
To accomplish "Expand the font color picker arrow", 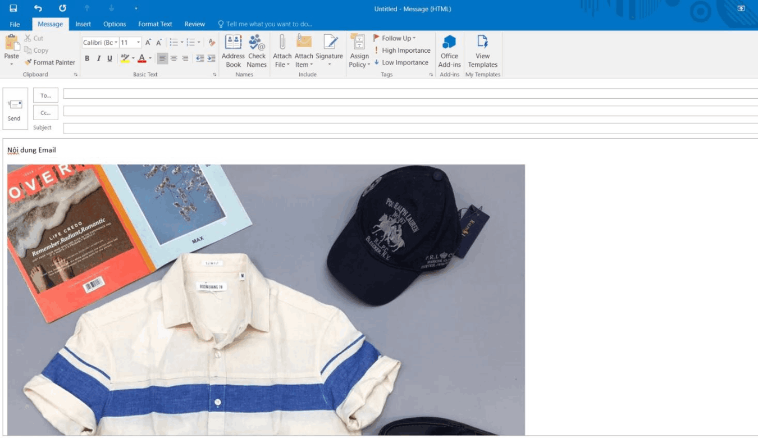I will click(x=150, y=58).
